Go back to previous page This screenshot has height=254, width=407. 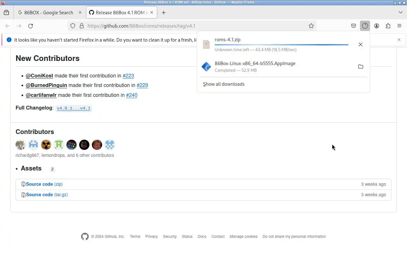pyautogui.click(x=8, y=26)
